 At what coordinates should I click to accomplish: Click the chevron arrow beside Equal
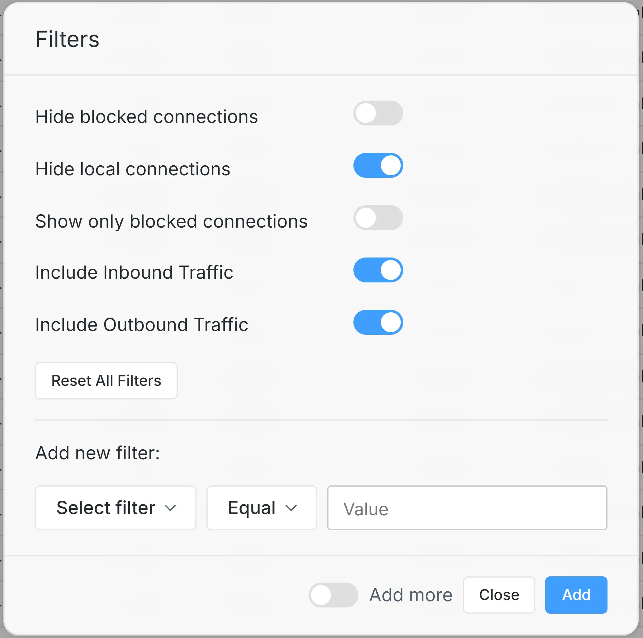pyautogui.click(x=291, y=508)
